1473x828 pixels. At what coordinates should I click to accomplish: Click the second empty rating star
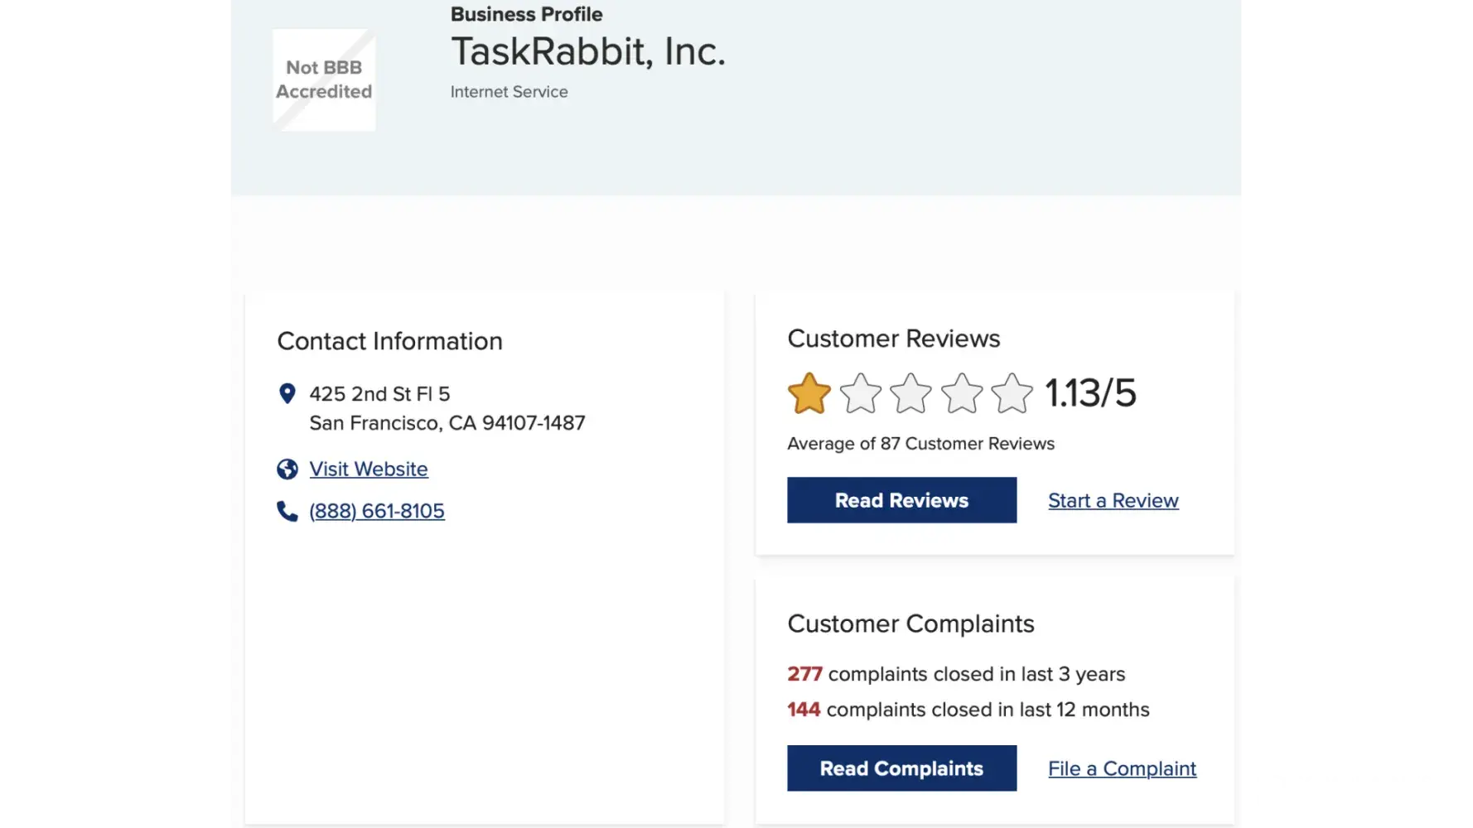[x=861, y=393]
